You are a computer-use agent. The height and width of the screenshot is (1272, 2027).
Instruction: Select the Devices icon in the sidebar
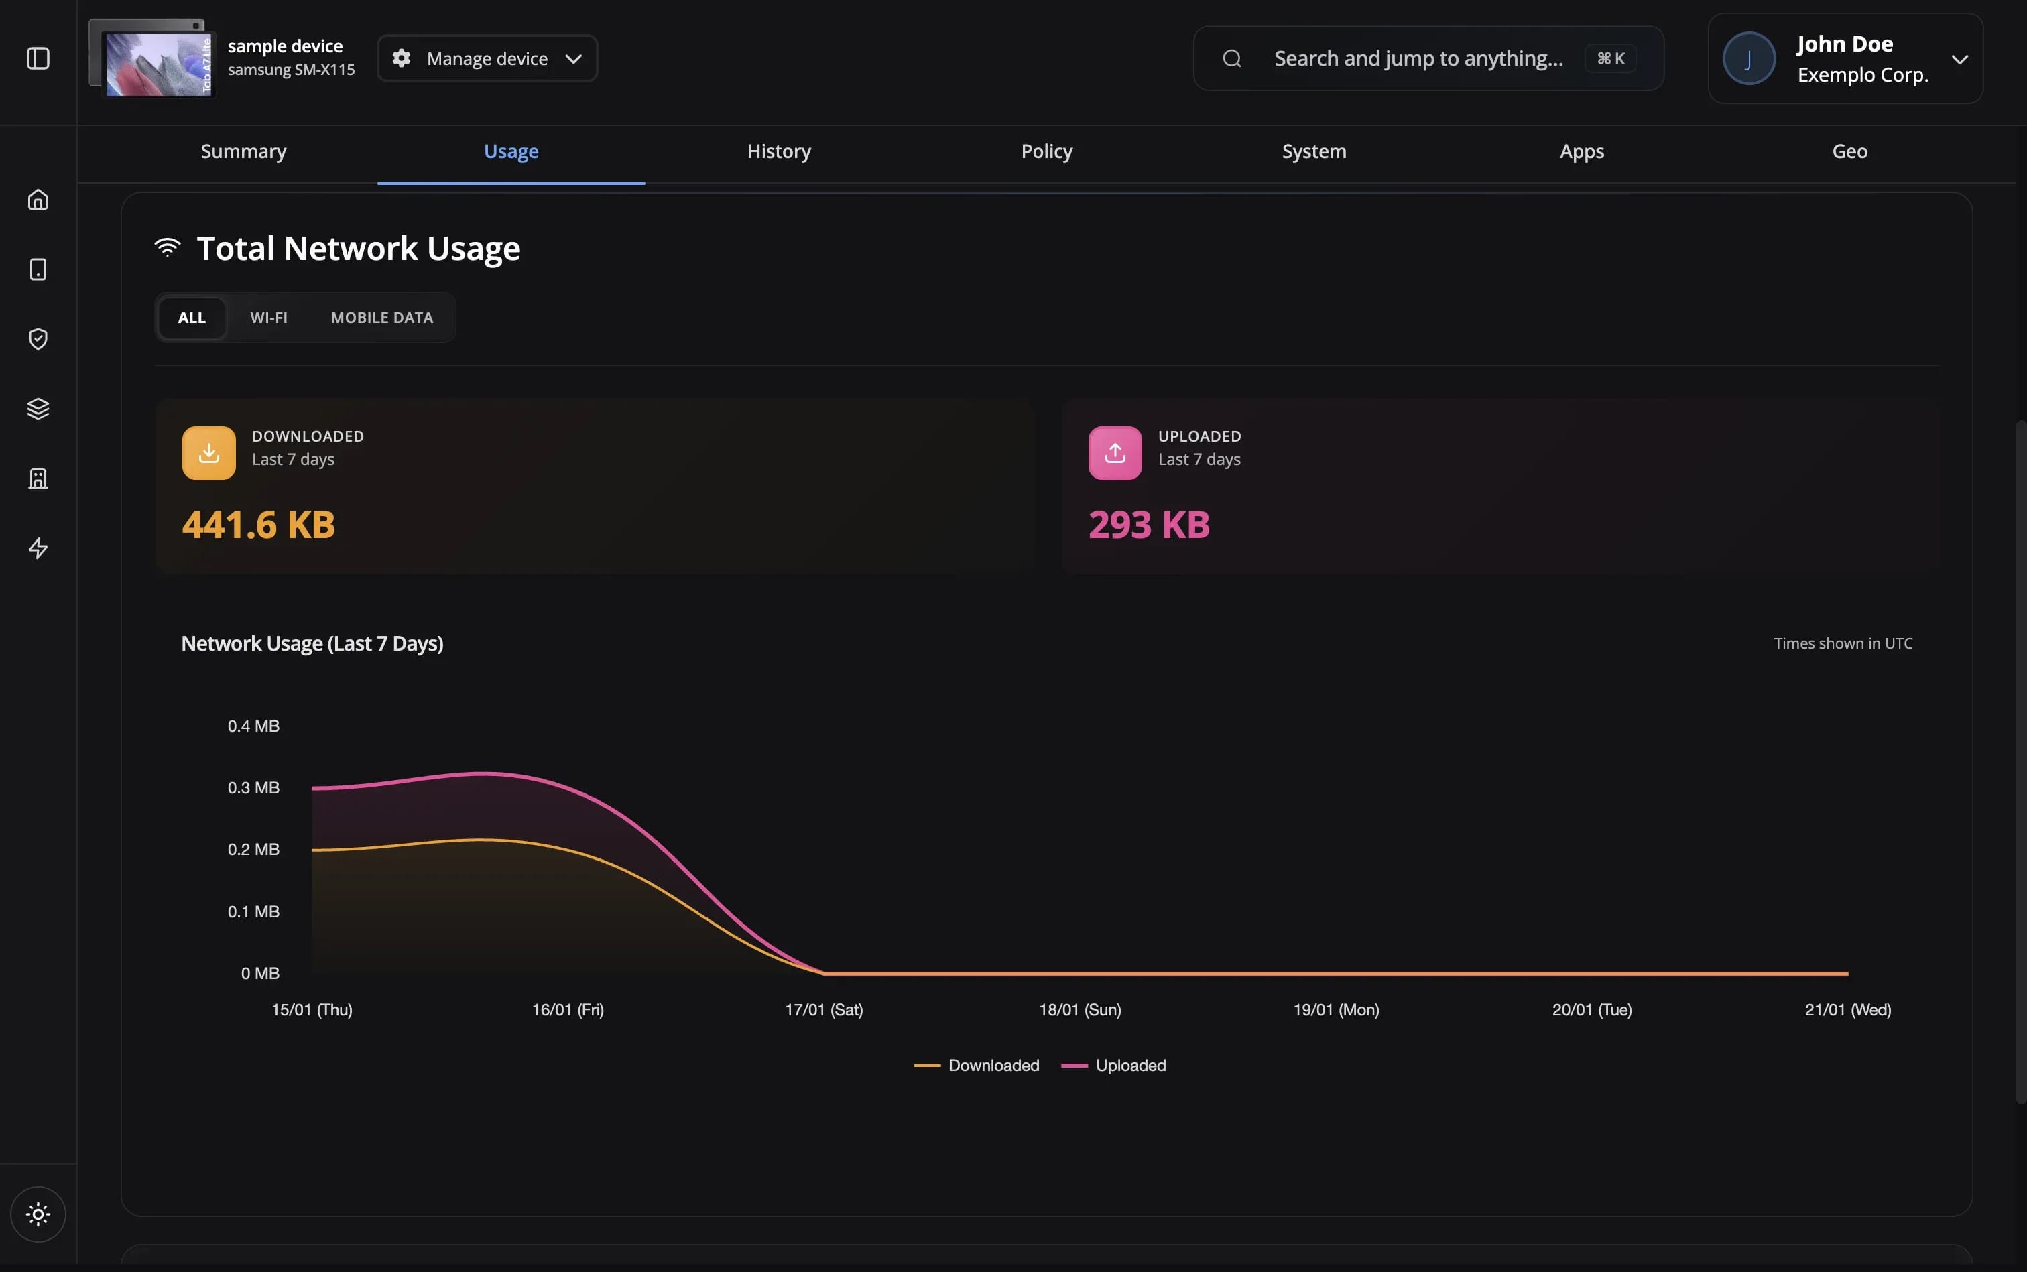point(38,269)
